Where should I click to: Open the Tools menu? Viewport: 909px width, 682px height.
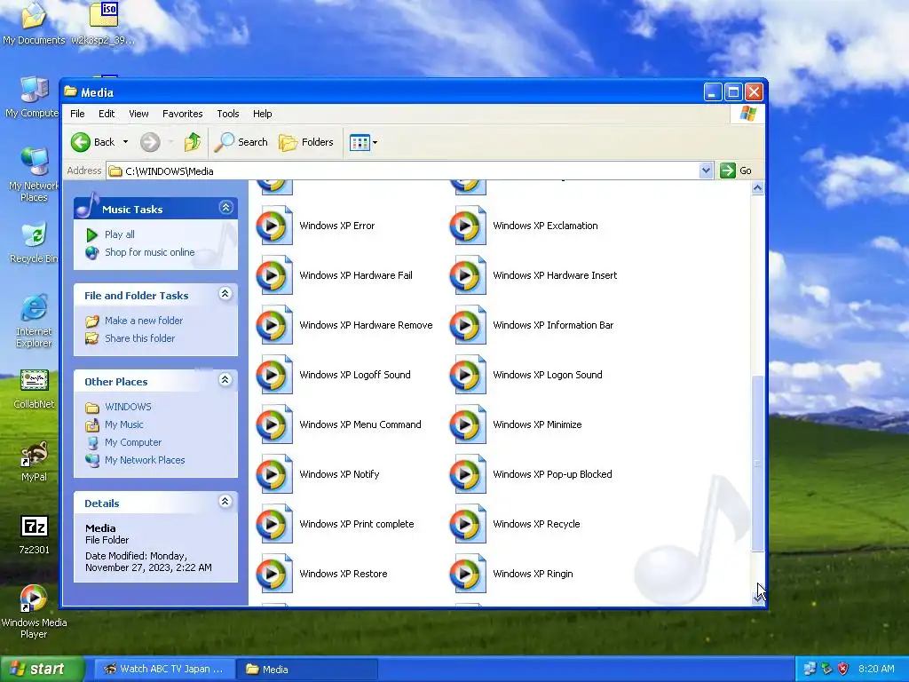(228, 114)
